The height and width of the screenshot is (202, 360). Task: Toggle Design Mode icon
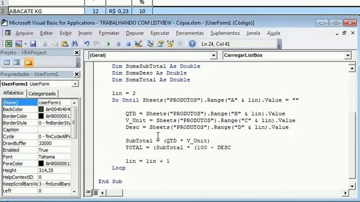click(x=138, y=44)
